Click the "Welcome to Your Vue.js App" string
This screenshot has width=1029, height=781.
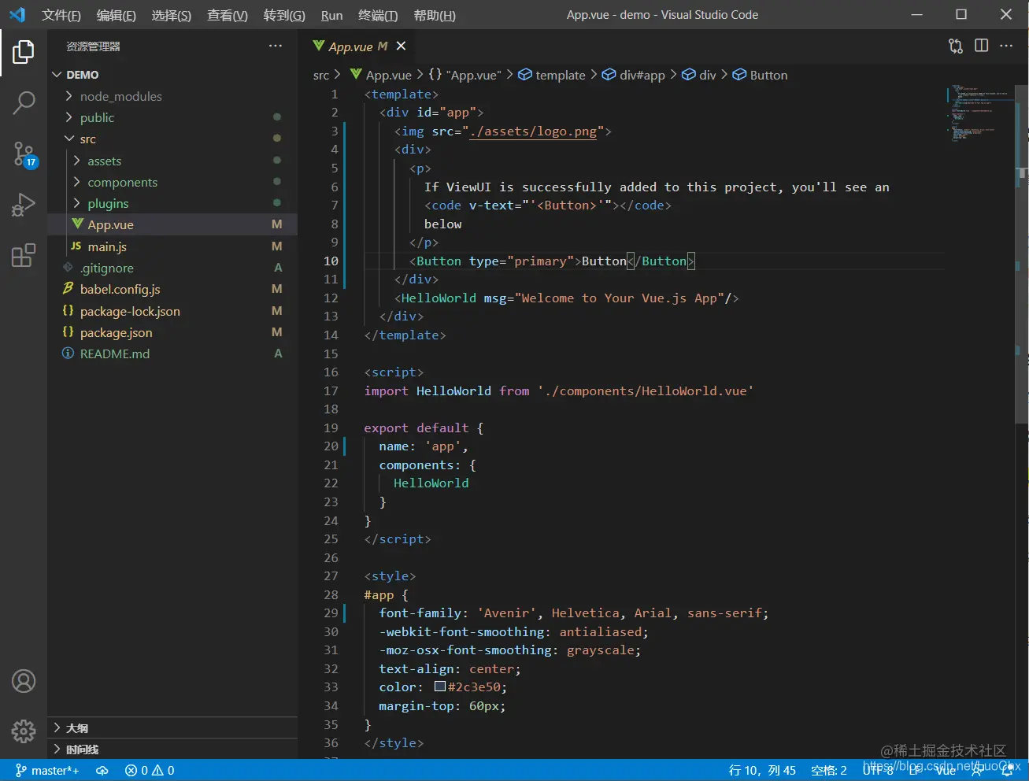click(x=620, y=298)
